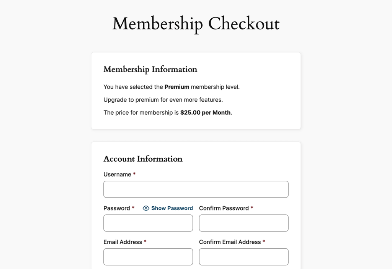Click the Username field label
392x269 pixels.
[x=116, y=174]
